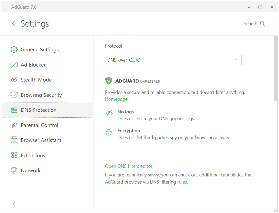The height and width of the screenshot is (213, 279).
Task: Click the Ad Blocker crossed-rectangle icon
Action: click(14, 65)
